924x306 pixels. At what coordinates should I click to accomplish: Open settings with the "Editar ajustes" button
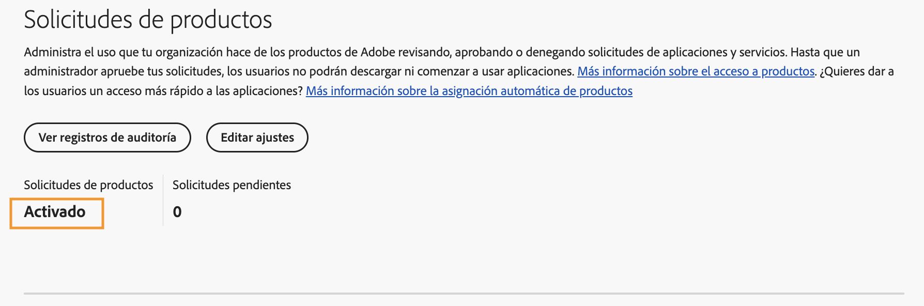coord(257,137)
